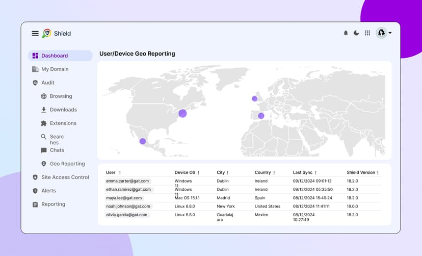Viewport: 422px width, 256px height.
Task: Click the Searches magnifier icon
Action: point(44,137)
